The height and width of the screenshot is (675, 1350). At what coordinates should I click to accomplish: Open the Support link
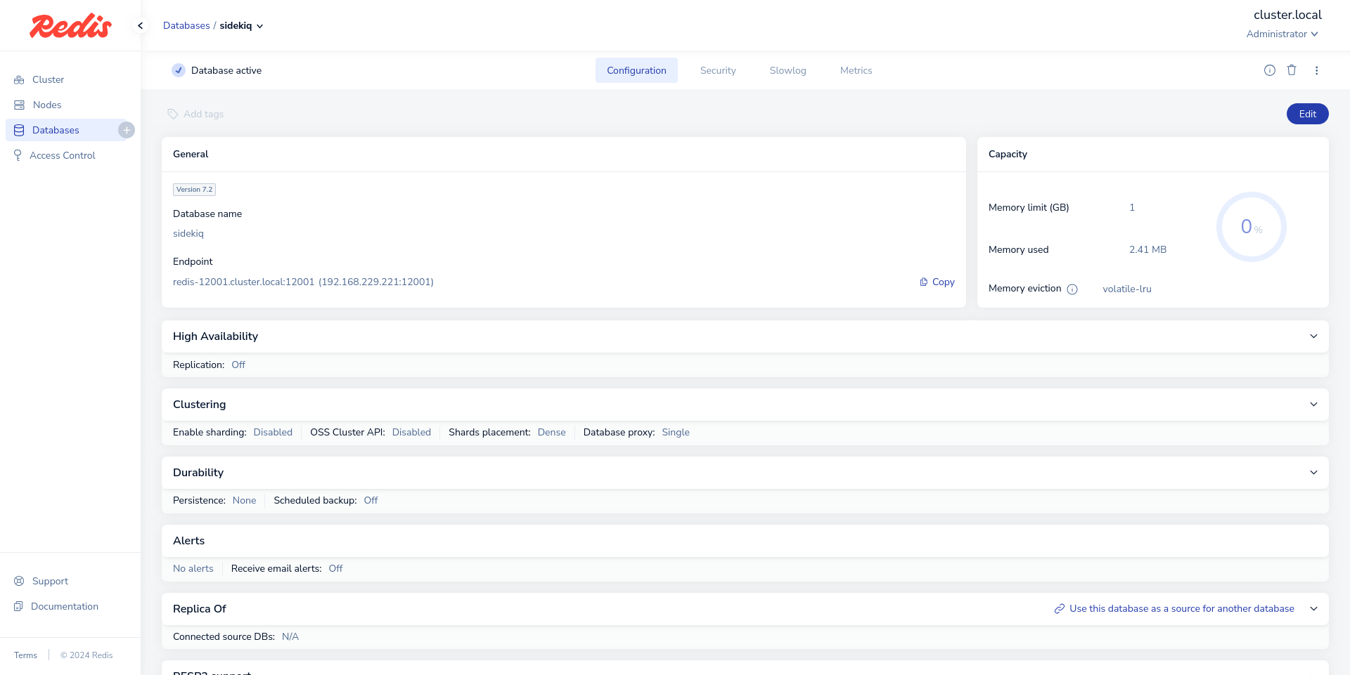50,582
